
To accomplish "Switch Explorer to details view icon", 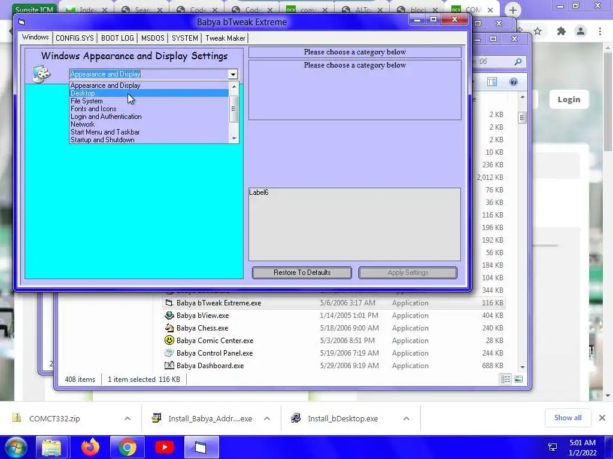I will [x=505, y=379].
